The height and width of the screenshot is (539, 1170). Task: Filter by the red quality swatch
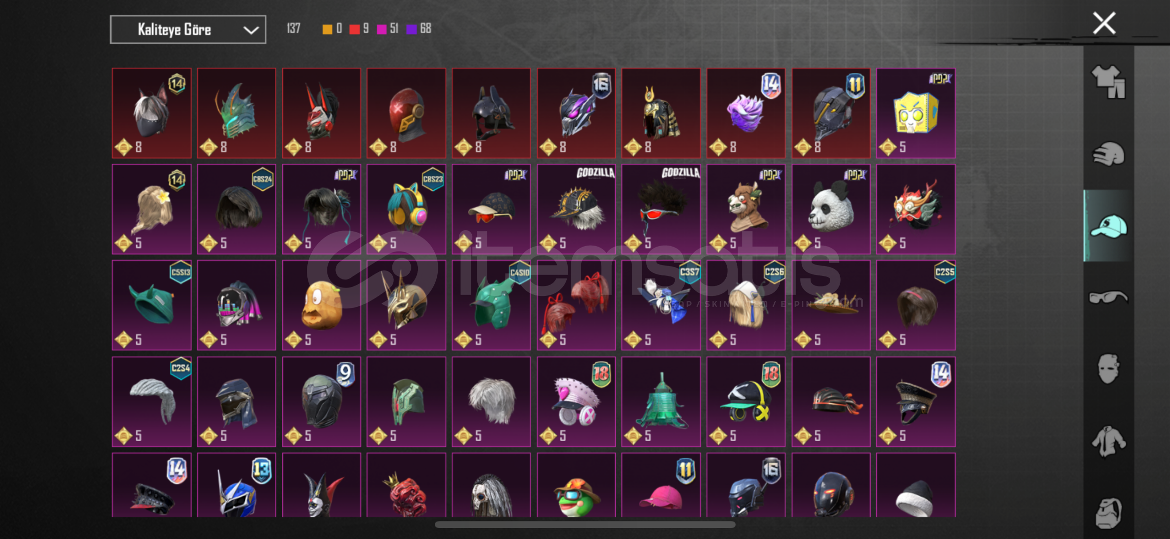354,29
